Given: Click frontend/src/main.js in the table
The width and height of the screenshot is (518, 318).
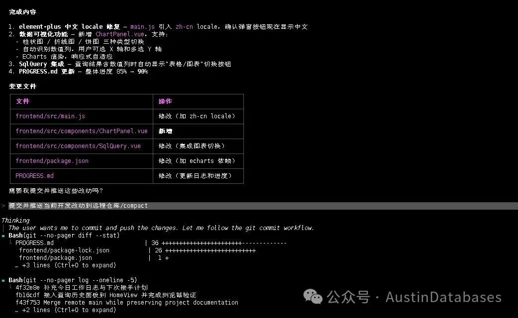Looking at the screenshot, I should click(x=50, y=116).
